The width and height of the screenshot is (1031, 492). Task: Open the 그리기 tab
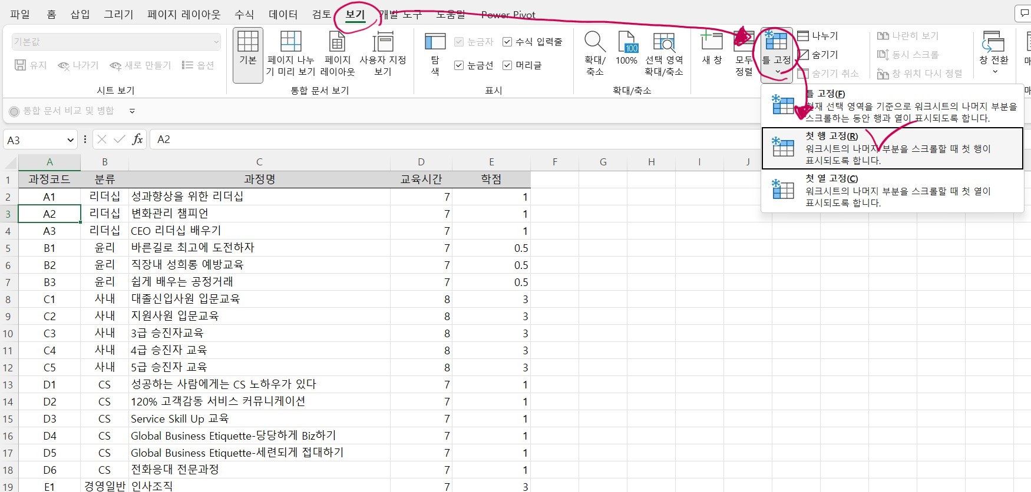click(119, 14)
